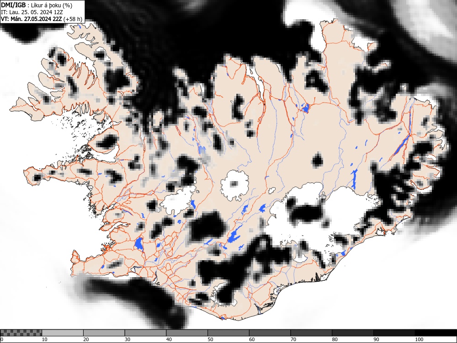Click the 'VT: Mán. 27.05.2024 22Z (+58 h)' line
Screen dimensions: 457x343
(x=42, y=19)
